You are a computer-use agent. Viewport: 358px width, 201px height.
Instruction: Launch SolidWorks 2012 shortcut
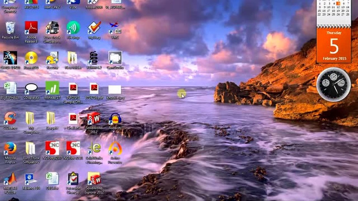(x=94, y=118)
